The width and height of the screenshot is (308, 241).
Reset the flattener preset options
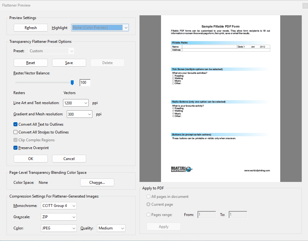tap(31, 63)
